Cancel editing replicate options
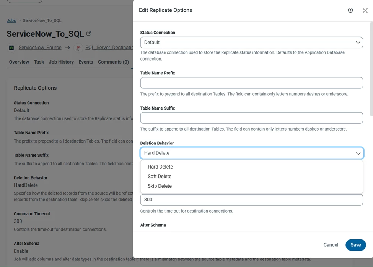The image size is (373, 267). pos(331,245)
